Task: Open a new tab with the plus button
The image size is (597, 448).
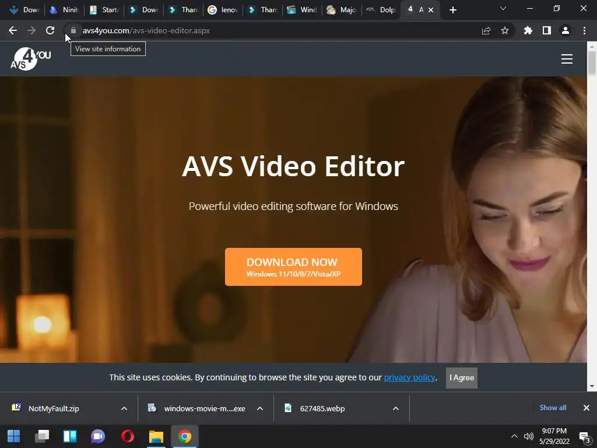Action: tap(452, 10)
